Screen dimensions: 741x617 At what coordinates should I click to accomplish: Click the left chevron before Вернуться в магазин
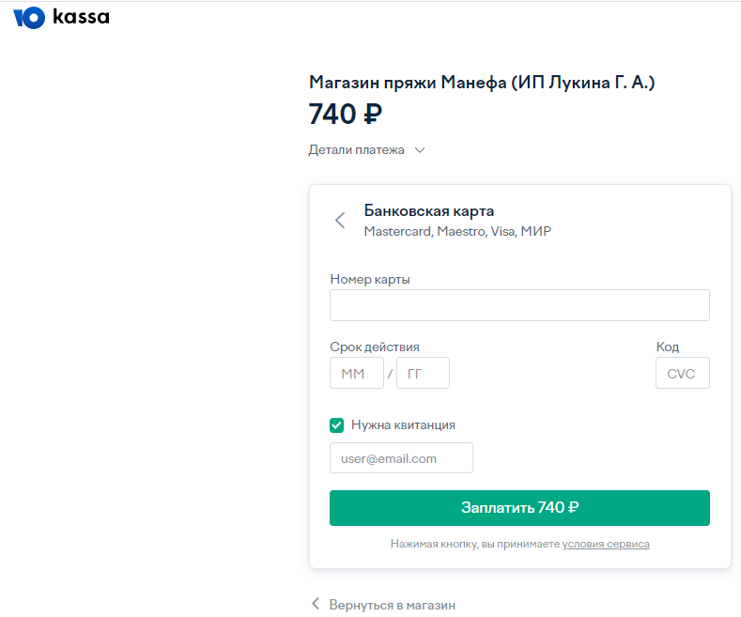[316, 603]
